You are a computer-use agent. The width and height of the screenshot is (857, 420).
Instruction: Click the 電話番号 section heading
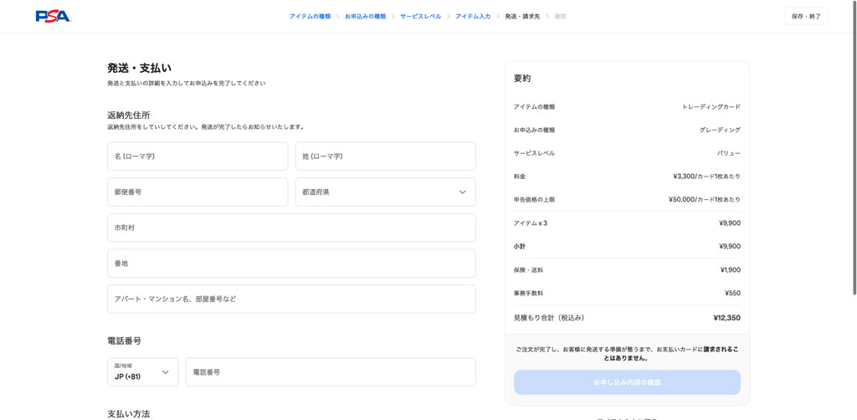(x=125, y=341)
